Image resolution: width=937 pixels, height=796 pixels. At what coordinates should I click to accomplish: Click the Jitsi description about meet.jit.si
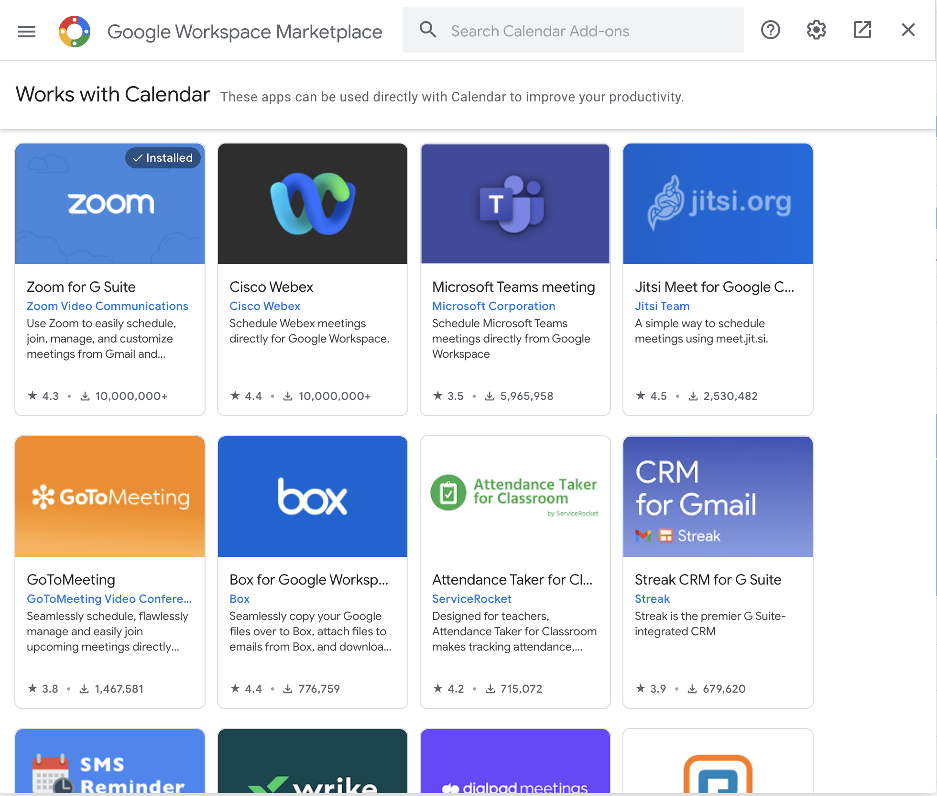tap(701, 331)
